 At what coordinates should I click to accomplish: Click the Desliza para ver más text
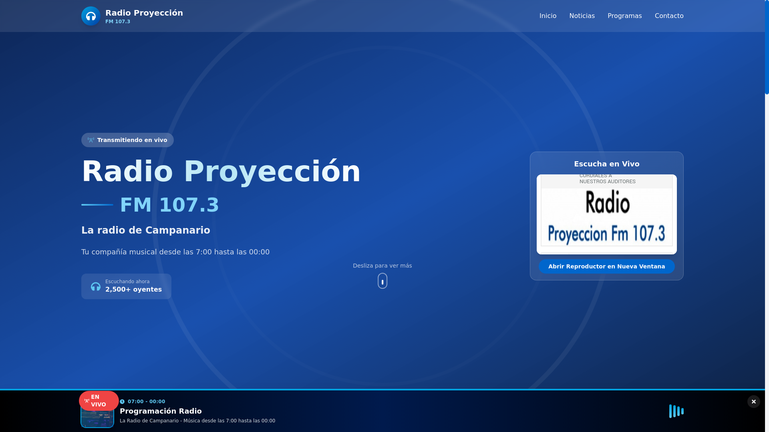point(382,266)
